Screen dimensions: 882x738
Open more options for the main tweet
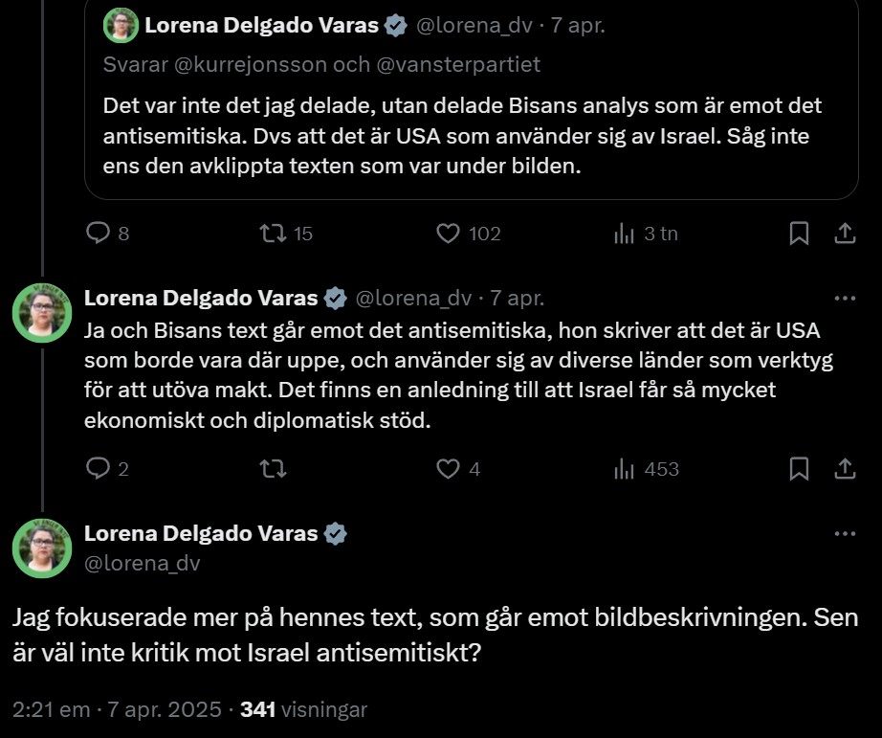pos(845,533)
